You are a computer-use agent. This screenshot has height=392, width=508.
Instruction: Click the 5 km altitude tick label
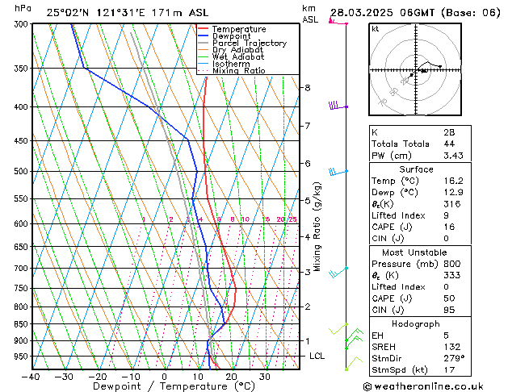tap(308, 201)
